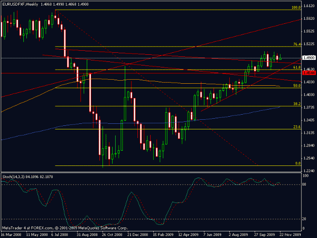The height and width of the screenshot is (238, 317).
Task: Click the 1.5225 price axis value
Action: click(309, 44)
